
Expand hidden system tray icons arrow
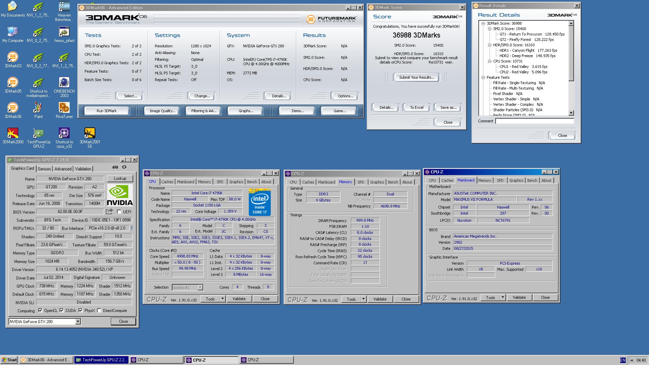click(x=631, y=360)
